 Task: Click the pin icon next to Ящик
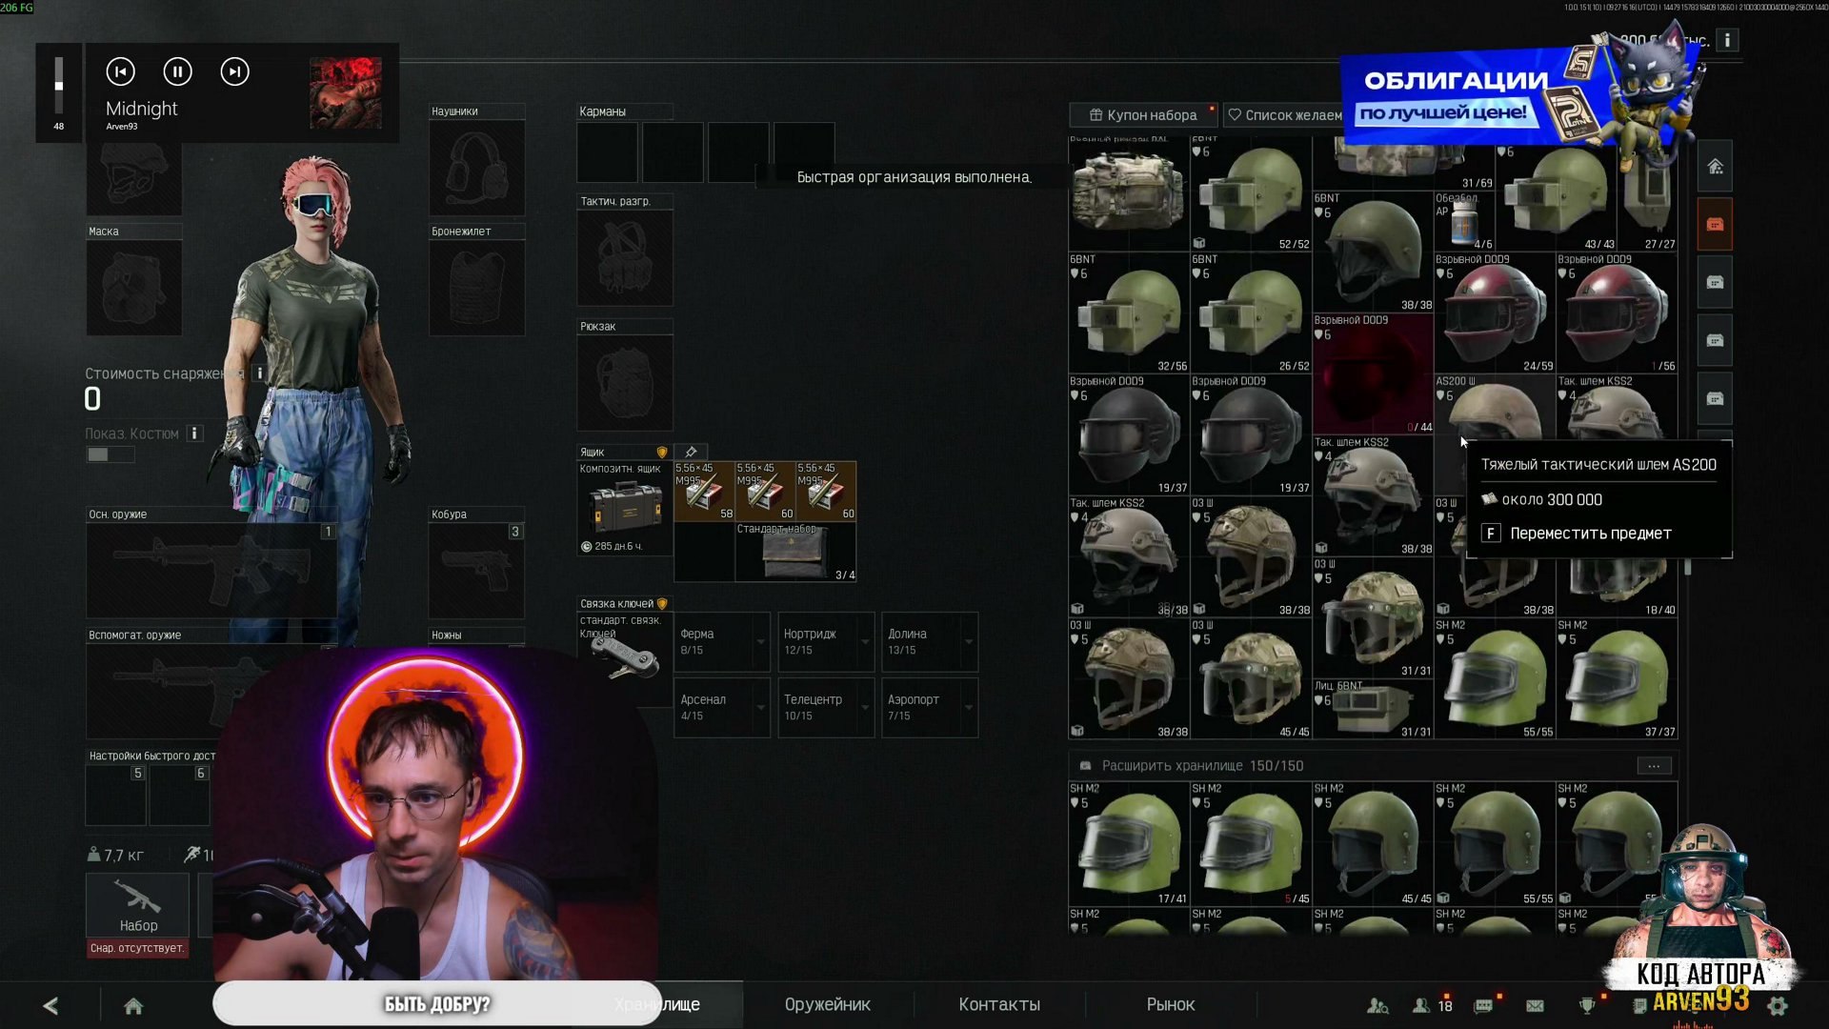691,452
